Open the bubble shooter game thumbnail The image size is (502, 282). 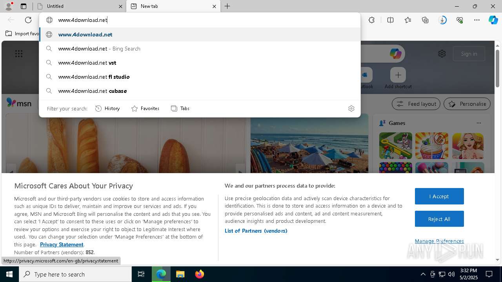point(396,168)
